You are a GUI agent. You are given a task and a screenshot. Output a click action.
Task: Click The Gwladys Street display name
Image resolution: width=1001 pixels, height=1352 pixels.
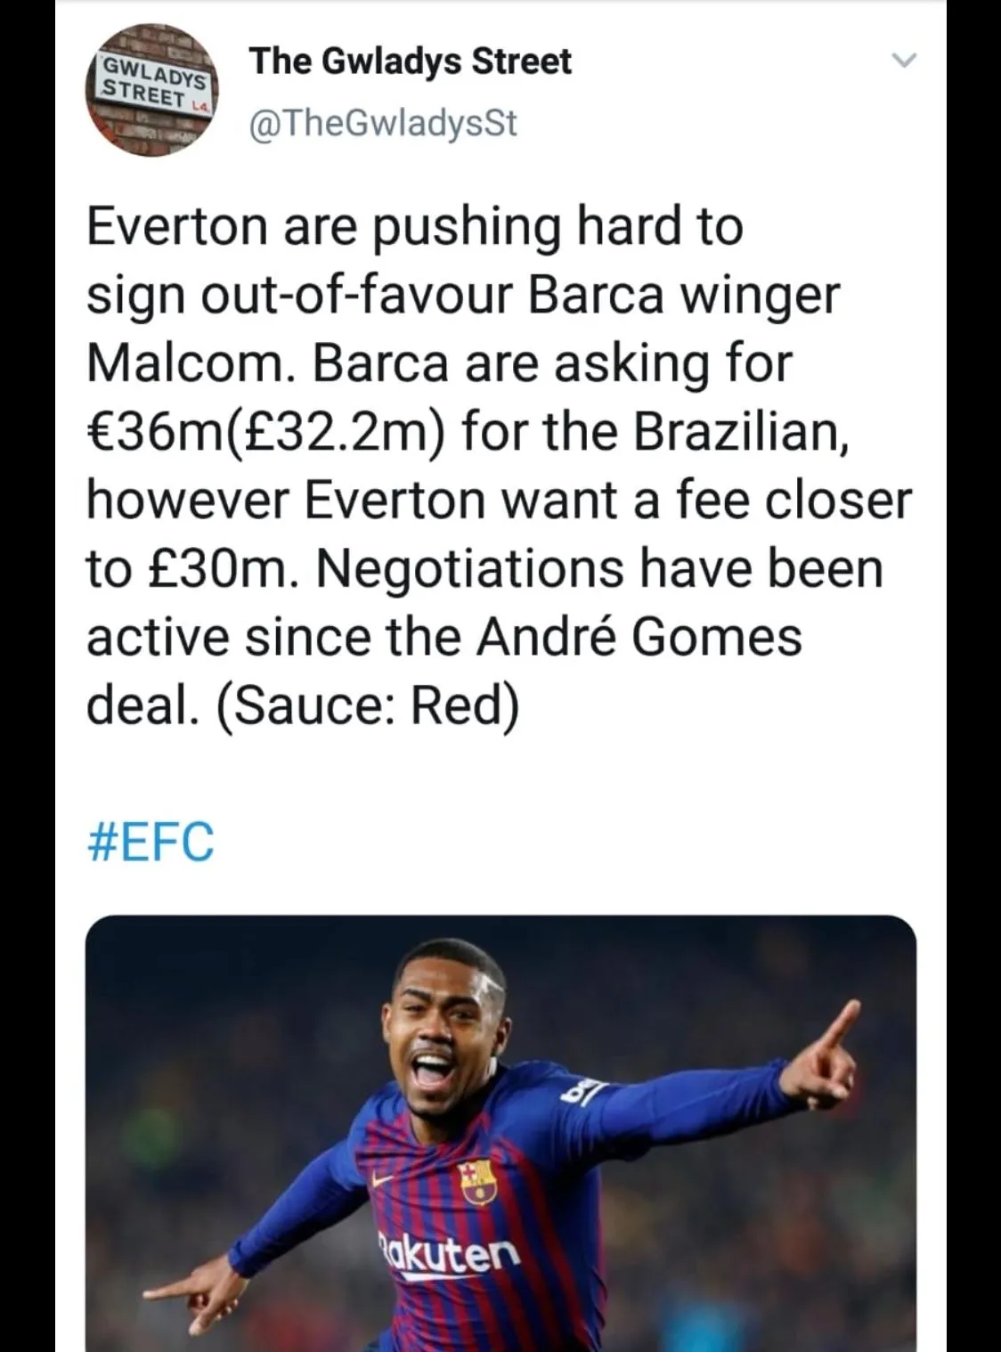click(411, 61)
